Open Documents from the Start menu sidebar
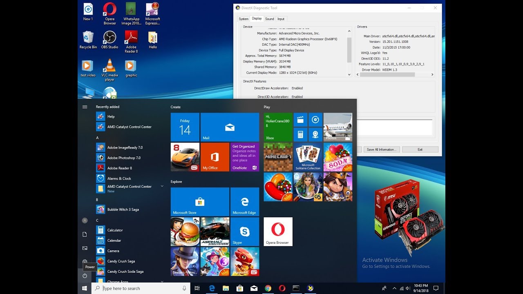 pyautogui.click(x=85, y=234)
